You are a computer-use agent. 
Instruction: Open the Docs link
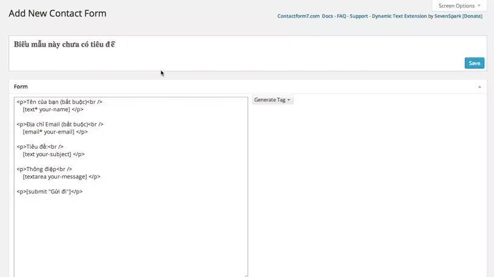[x=328, y=16]
